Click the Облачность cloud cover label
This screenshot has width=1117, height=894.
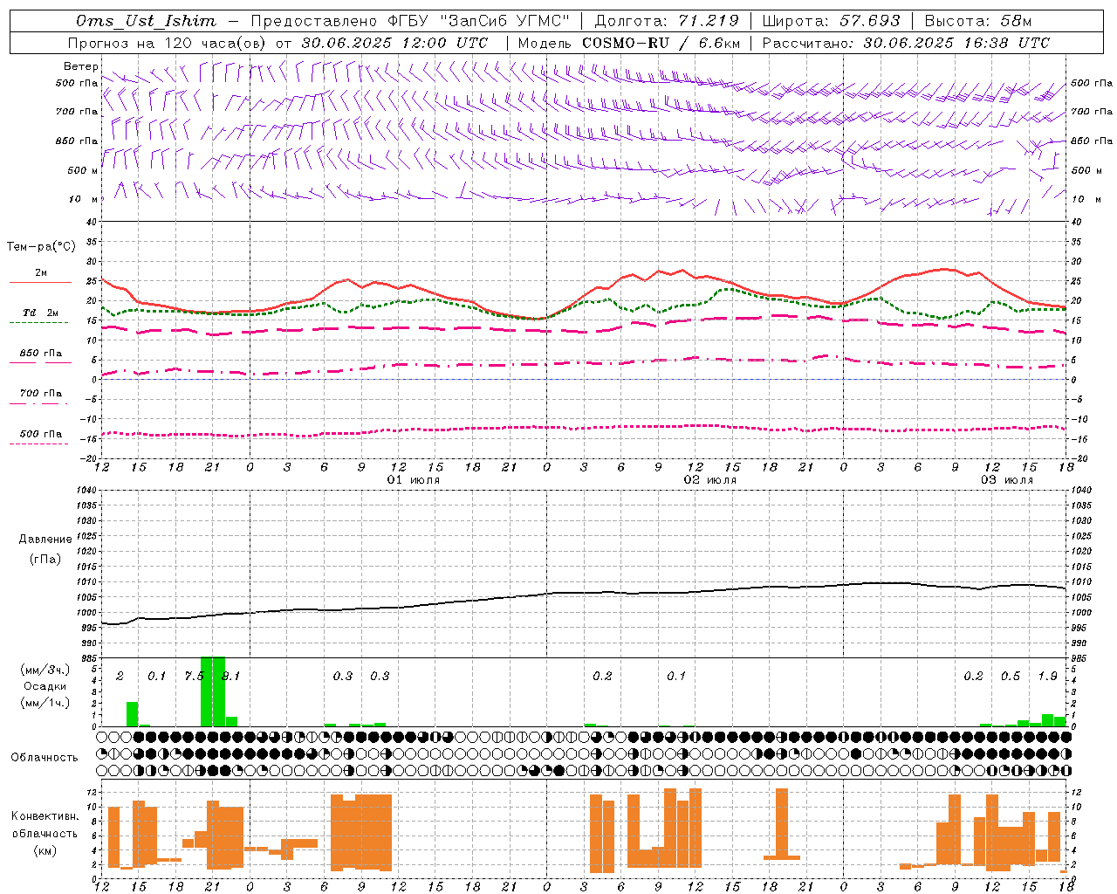(x=45, y=757)
